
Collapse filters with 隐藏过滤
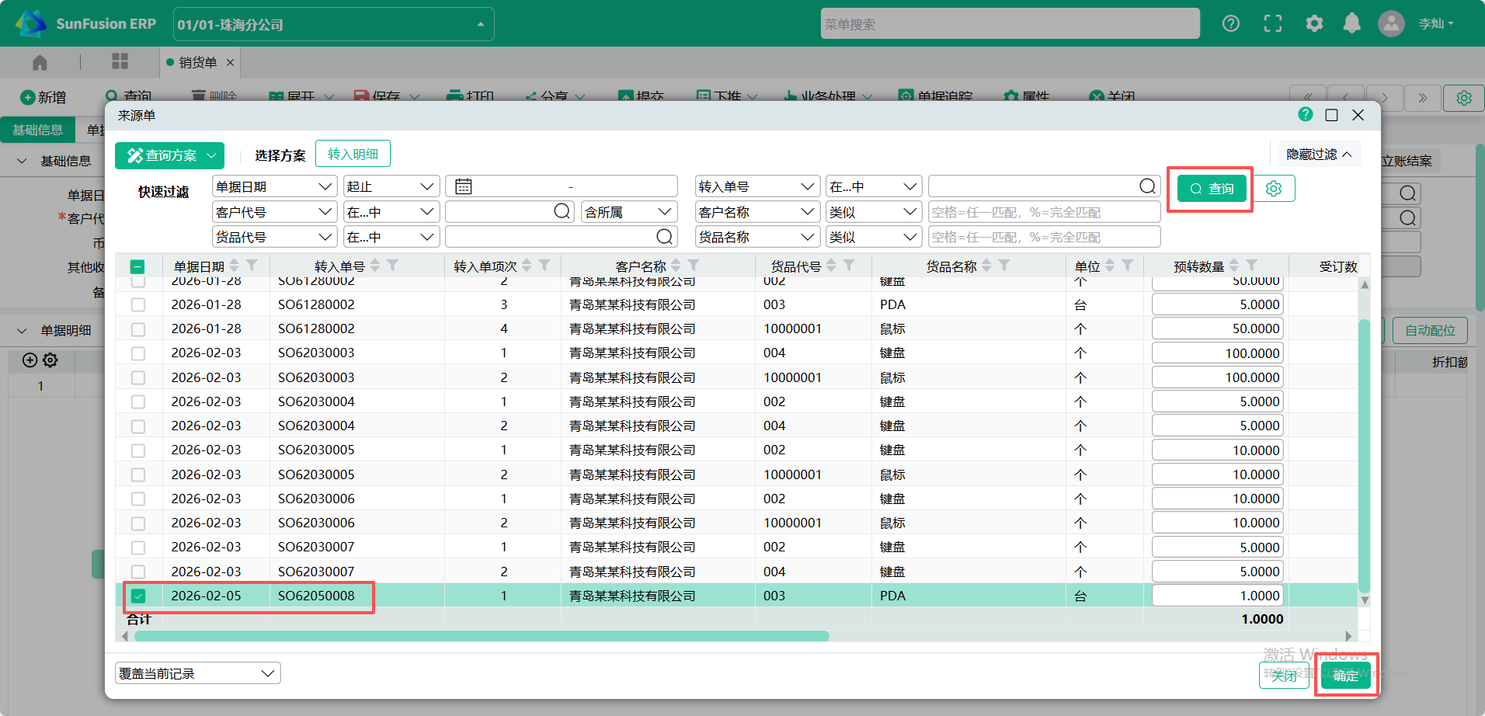(x=1318, y=155)
